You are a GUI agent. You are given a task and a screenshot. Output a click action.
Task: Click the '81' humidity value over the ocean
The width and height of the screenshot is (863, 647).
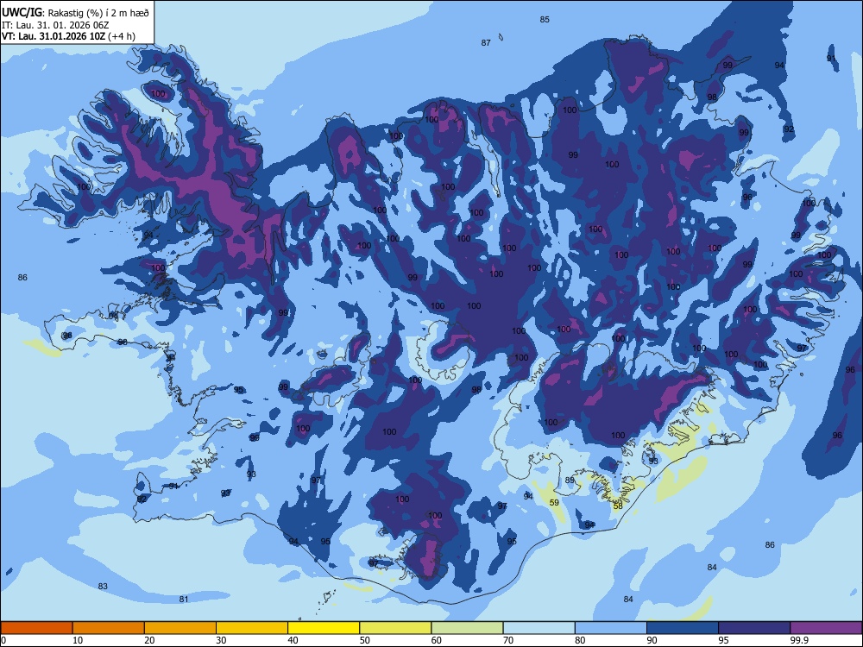[x=184, y=600]
